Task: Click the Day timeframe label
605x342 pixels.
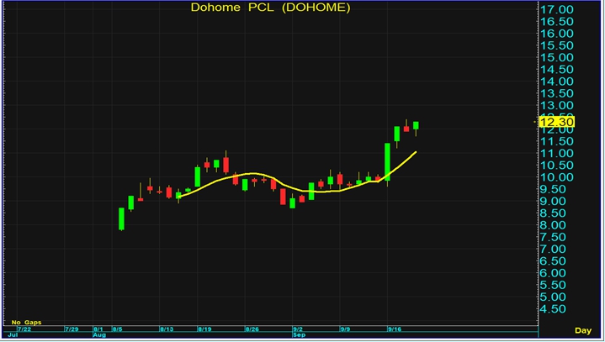Action: 583,330
